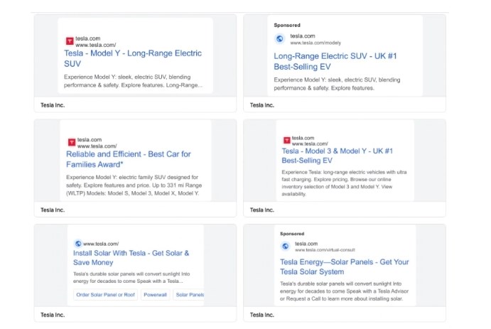Click description 'long-range electric vehicles with ultra fast charging'
The image size is (491, 329).
click(344, 176)
